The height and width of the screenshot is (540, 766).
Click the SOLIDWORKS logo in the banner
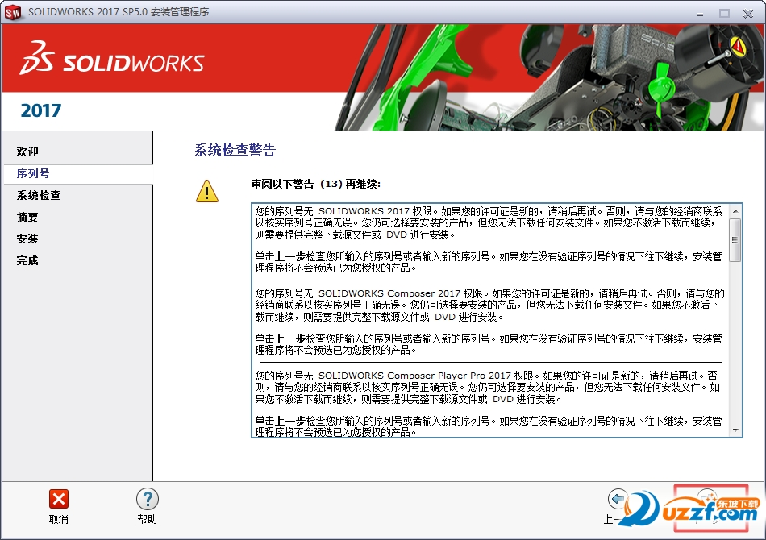(112, 59)
